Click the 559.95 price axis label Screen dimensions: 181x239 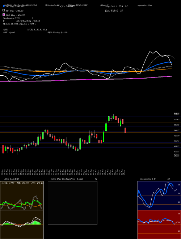(177, 125)
